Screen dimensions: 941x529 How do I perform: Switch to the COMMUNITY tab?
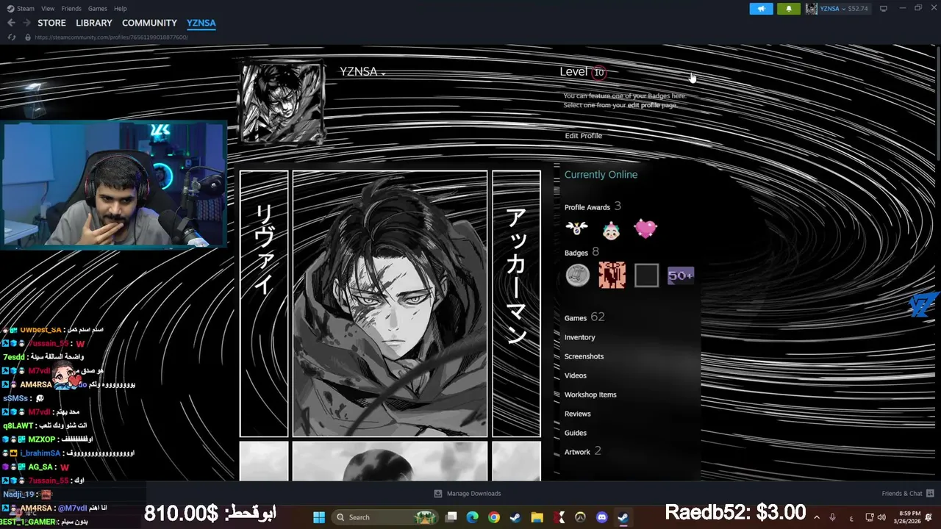pos(149,23)
